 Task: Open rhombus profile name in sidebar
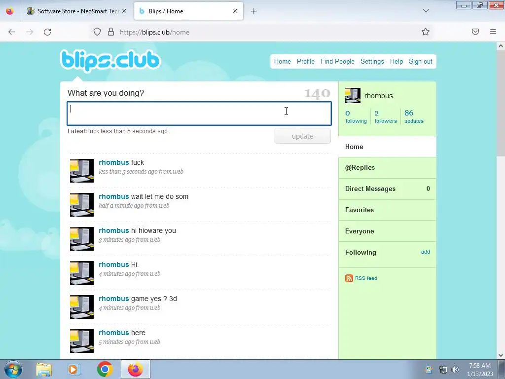tap(378, 96)
